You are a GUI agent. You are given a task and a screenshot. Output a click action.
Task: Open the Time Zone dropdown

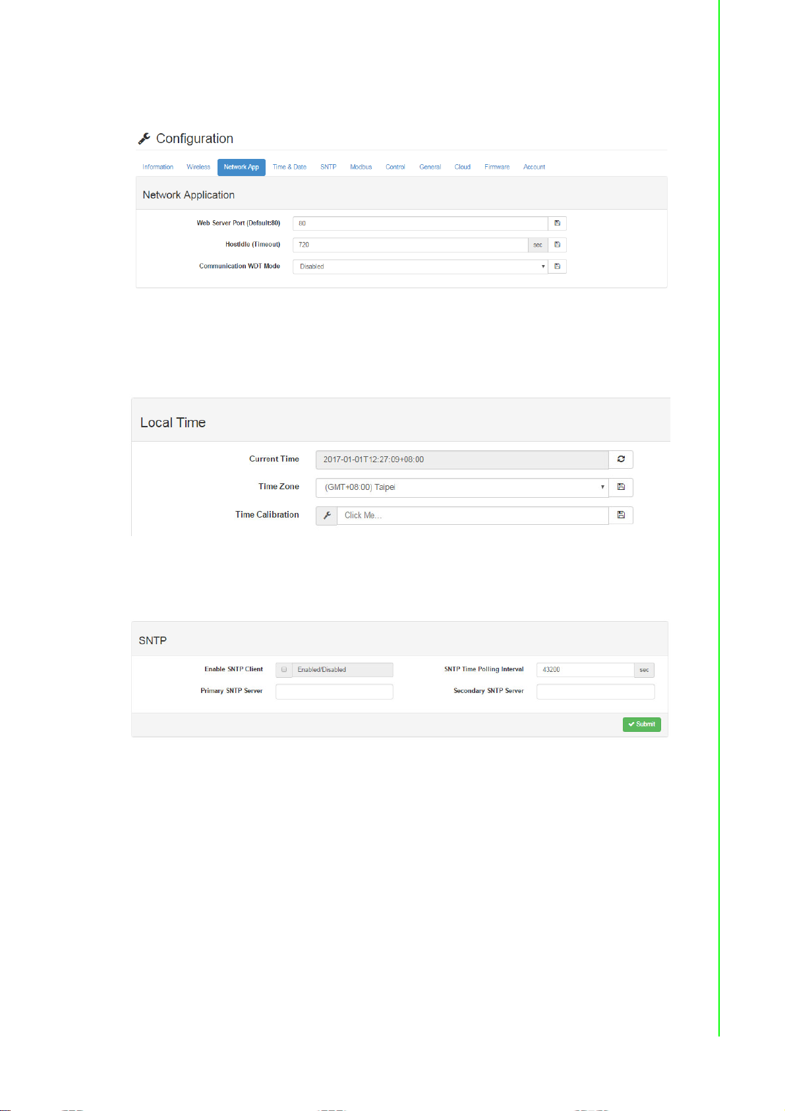pos(462,487)
